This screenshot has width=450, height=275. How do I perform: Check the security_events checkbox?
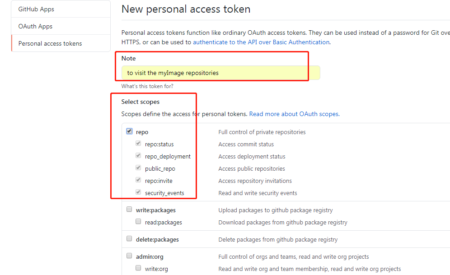point(138,192)
